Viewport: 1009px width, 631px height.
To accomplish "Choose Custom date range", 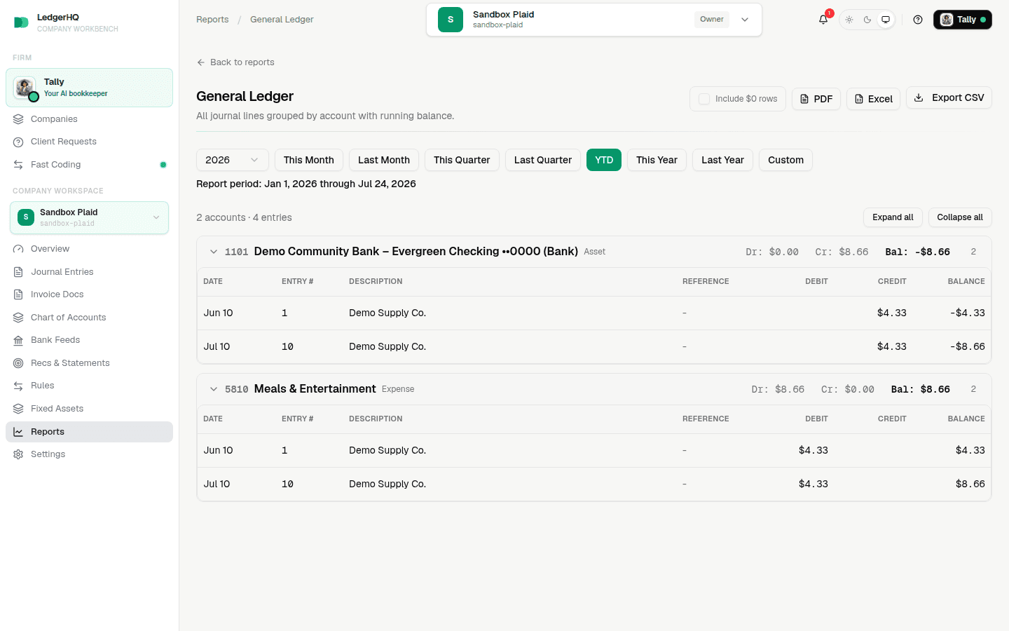I will [x=785, y=160].
